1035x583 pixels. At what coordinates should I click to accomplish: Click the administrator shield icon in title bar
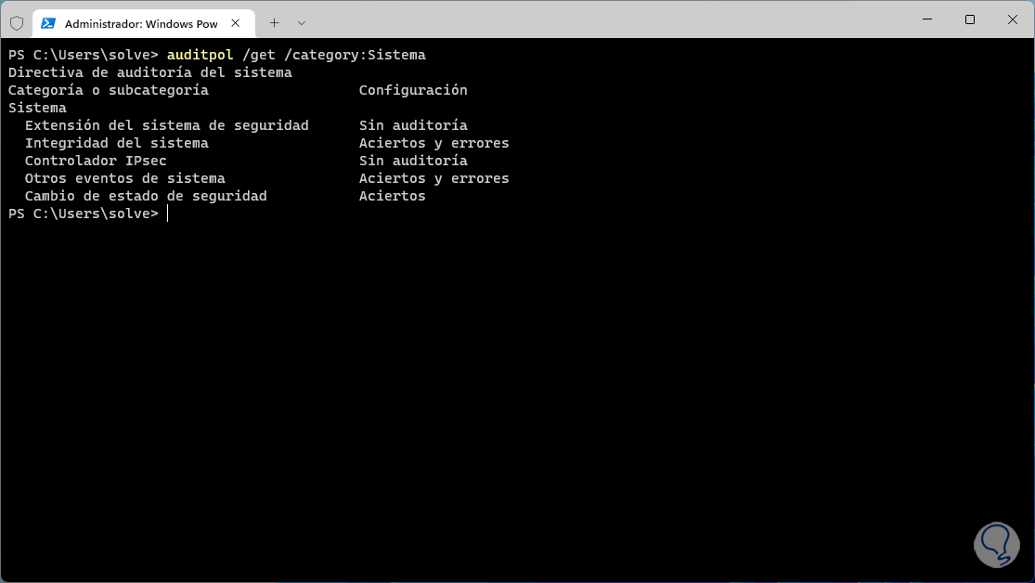pos(16,22)
